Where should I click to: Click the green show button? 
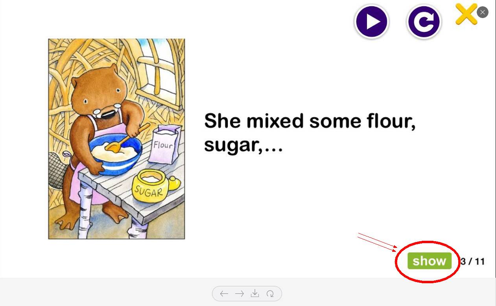429,261
